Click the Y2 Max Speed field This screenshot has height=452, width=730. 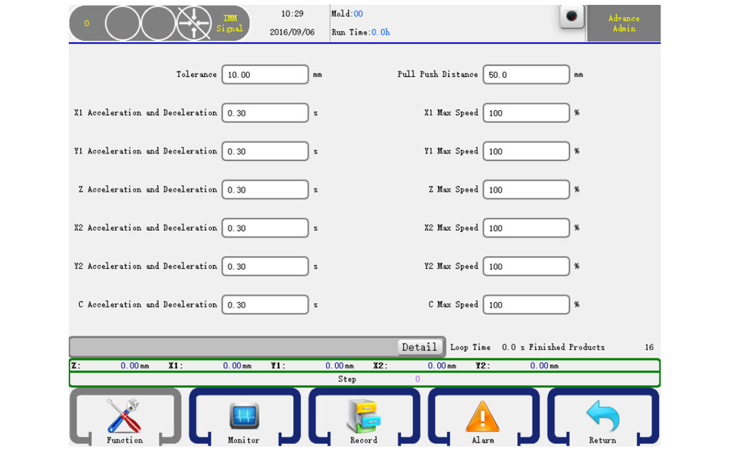pyautogui.click(x=526, y=266)
